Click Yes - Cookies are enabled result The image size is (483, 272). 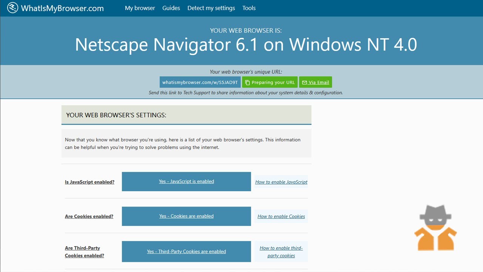(186, 216)
